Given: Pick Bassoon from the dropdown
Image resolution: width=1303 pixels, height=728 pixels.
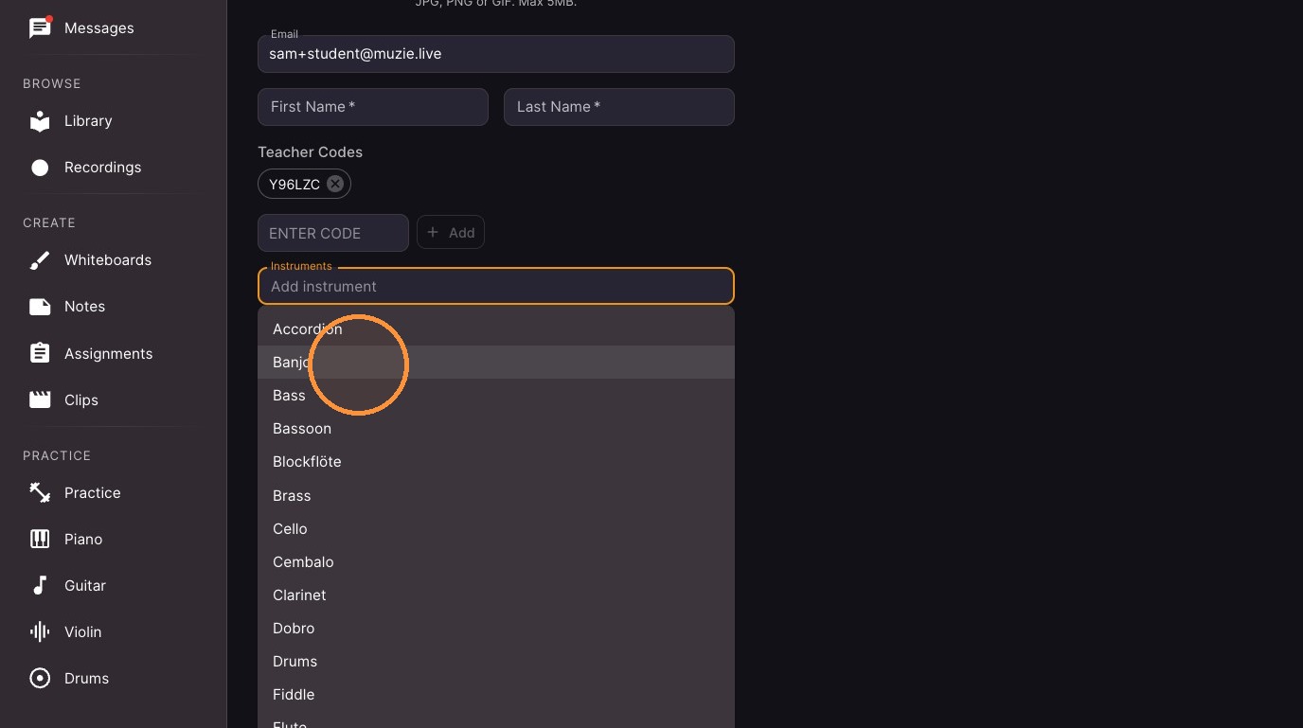Looking at the screenshot, I should click(496, 429).
